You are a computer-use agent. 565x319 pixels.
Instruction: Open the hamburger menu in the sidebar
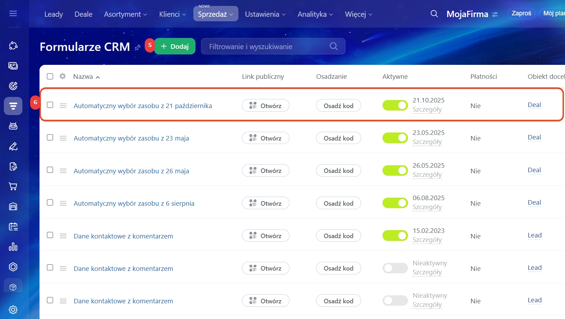13,14
